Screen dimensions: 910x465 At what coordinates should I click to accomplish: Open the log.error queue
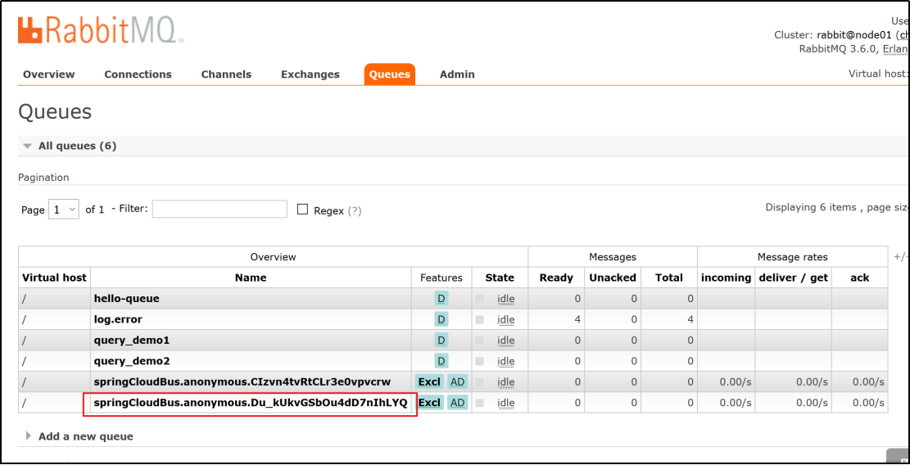pyautogui.click(x=118, y=319)
